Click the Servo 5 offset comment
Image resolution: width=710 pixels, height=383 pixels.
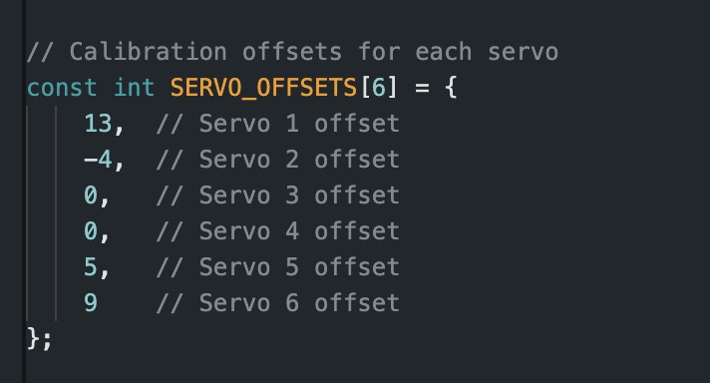(277, 266)
